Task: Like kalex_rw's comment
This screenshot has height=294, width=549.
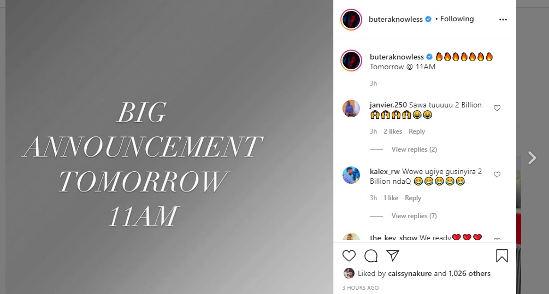Action: click(x=497, y=175)
